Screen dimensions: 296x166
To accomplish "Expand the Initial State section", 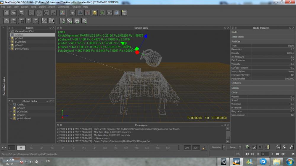I will (237, 37).
